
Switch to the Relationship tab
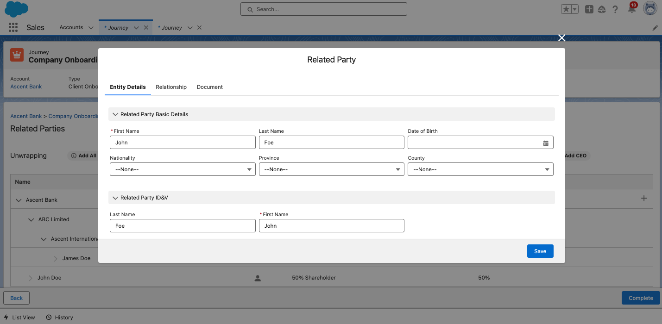click(171, 87)
